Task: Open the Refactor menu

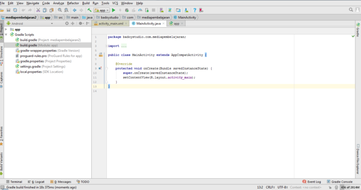Action: 73,3
